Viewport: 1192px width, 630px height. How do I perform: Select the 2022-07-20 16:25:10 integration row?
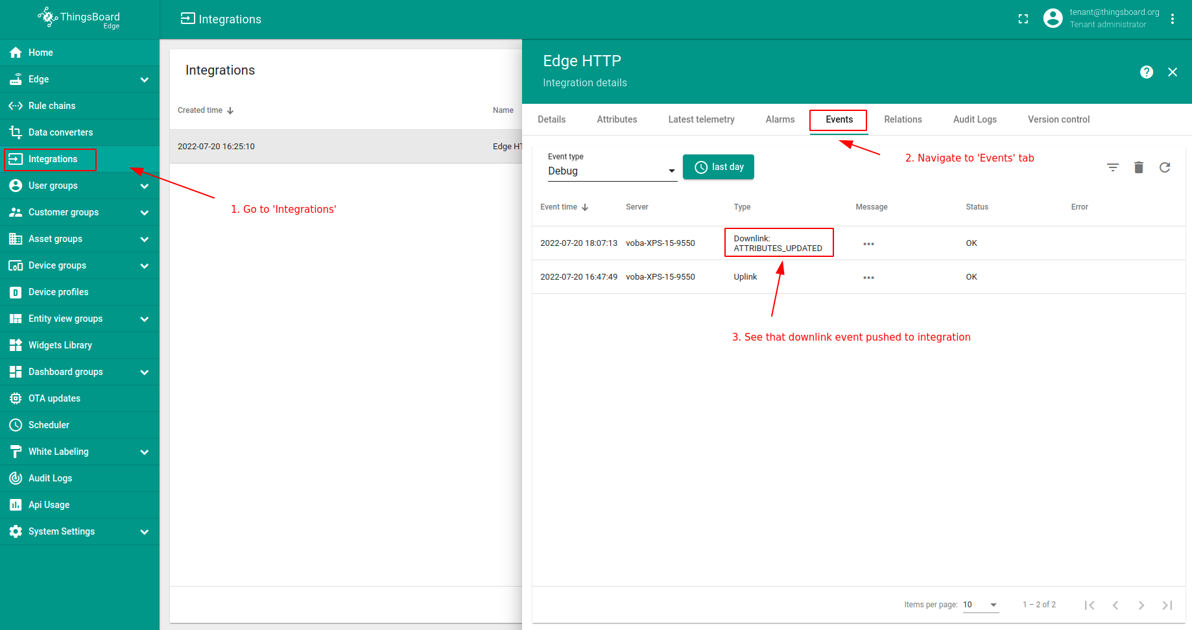346,147
